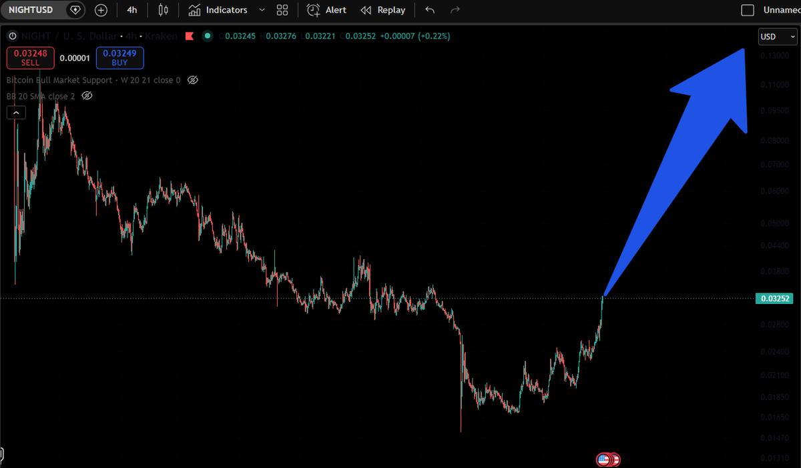This screenshot has height=468, width=801.
Task: Click the 0.03252 current price label on the axis
Action: (773, 298)
